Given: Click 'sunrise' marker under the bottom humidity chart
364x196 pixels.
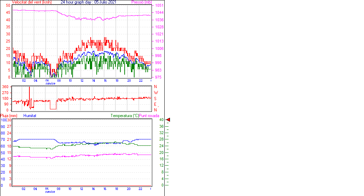Looking at the screenshot, I should tap(50, 192).
